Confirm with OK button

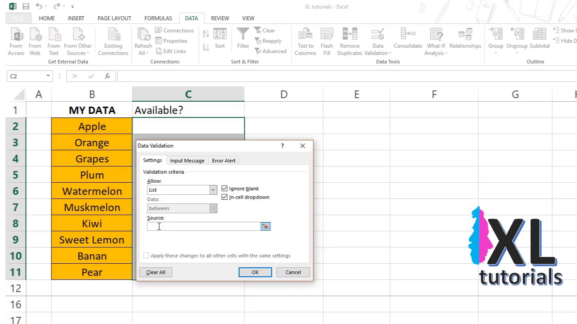(255, 272)
